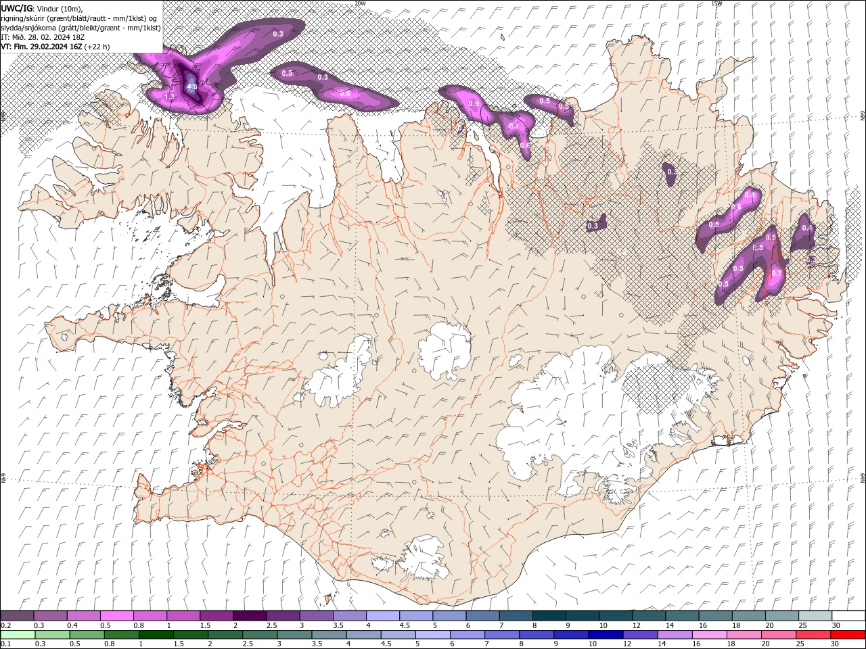The height and width of the screenshot is (649, 866).
Task: Click the 'UWC/IG' title text
Action: coord(16,7)
